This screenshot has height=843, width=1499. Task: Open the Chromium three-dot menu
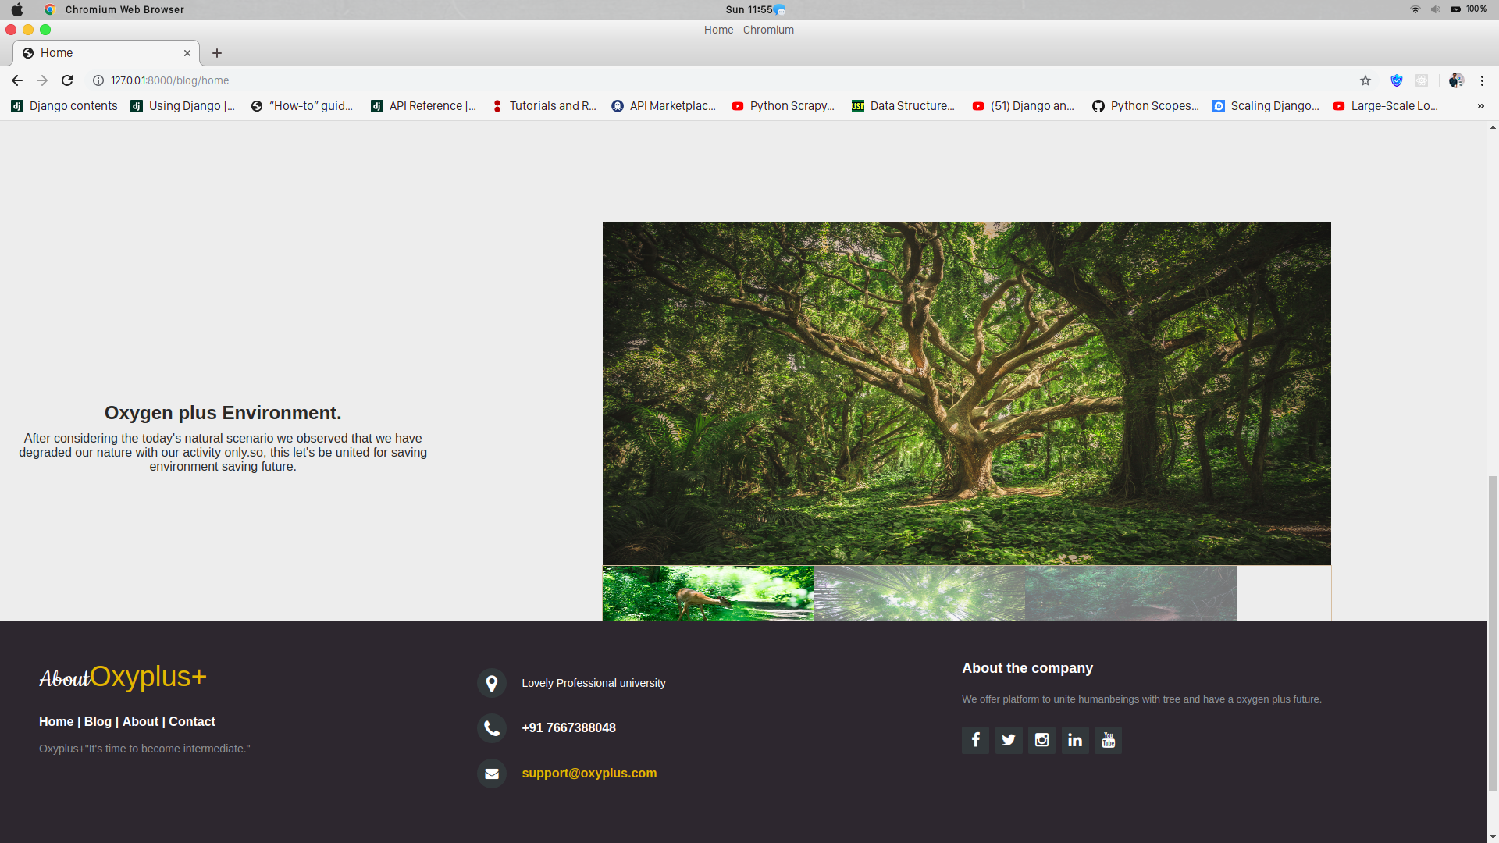(x=1482, y=80)
